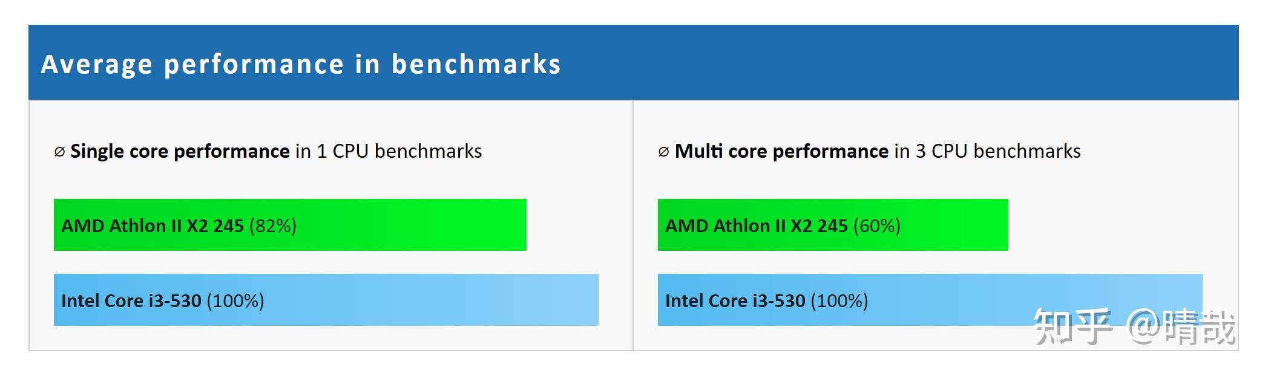Image resolution: width=1268 pixels, height=379 pixels.
Task: Select AMD Athlon II X2 245 label in multi-core chart
Action: (x=756, y=225)
